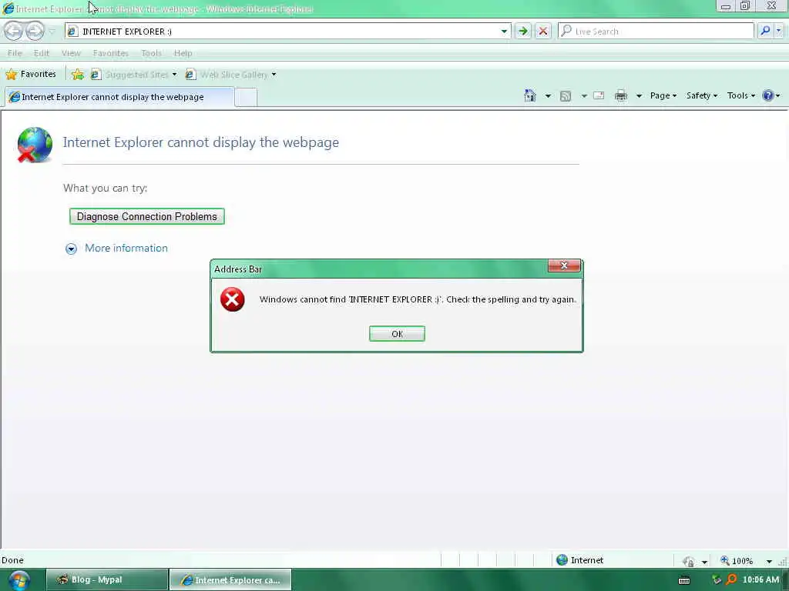
Task: Open the View menu
Action: pos(71,53)
